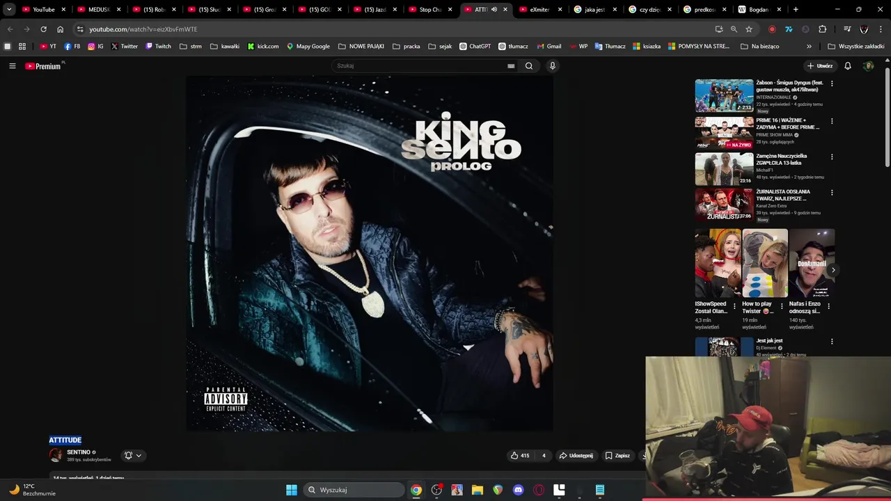Open Opera GX from the taskbar
This screenshot has width=891, height=501.
click(539, 490)
